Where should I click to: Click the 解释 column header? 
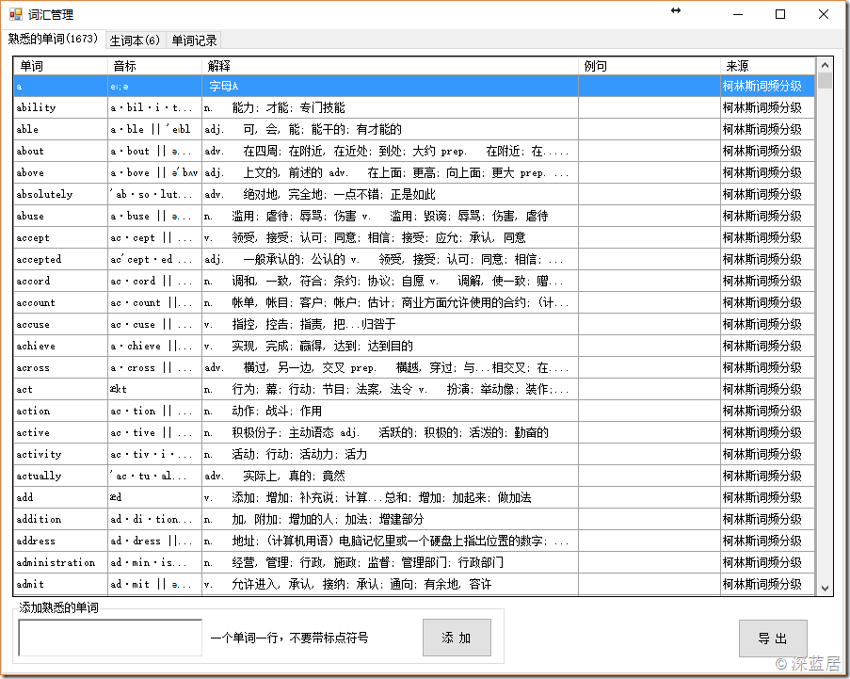coord(391,66)
